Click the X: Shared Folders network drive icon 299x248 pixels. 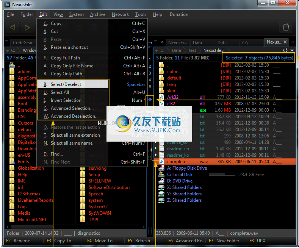161,187
